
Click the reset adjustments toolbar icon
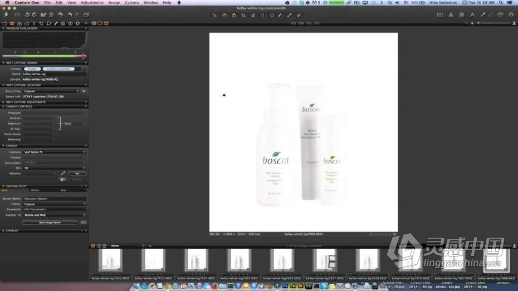click(x=61, y=15)
